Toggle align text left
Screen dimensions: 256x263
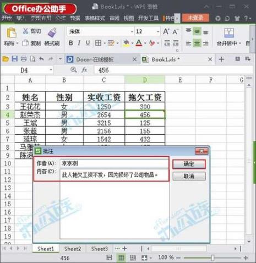tap(188, 43)
